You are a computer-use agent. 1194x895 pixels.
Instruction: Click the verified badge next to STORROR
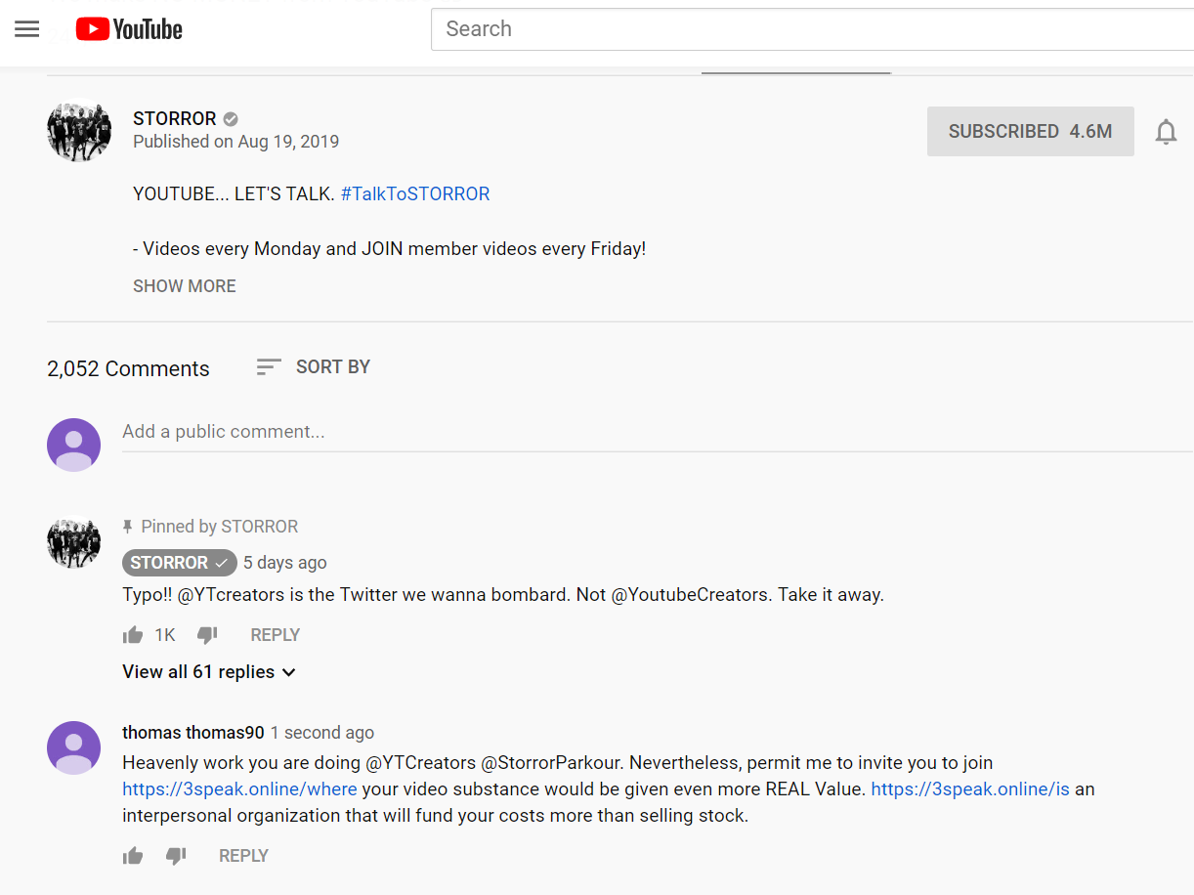tap(231, 119)
